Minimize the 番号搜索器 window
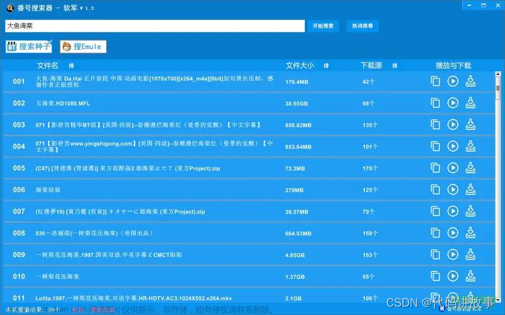This screenshot has height=315, width=505. click(x=469, y=5)
